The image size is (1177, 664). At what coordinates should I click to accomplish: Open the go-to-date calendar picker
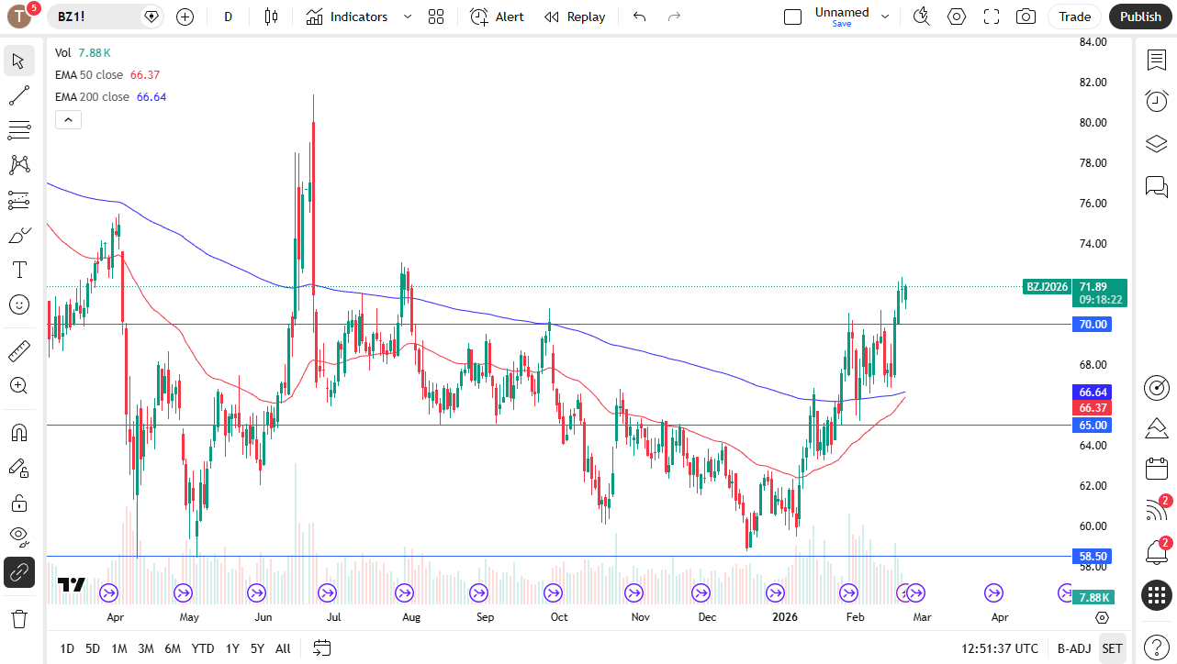tap(321, 648)
